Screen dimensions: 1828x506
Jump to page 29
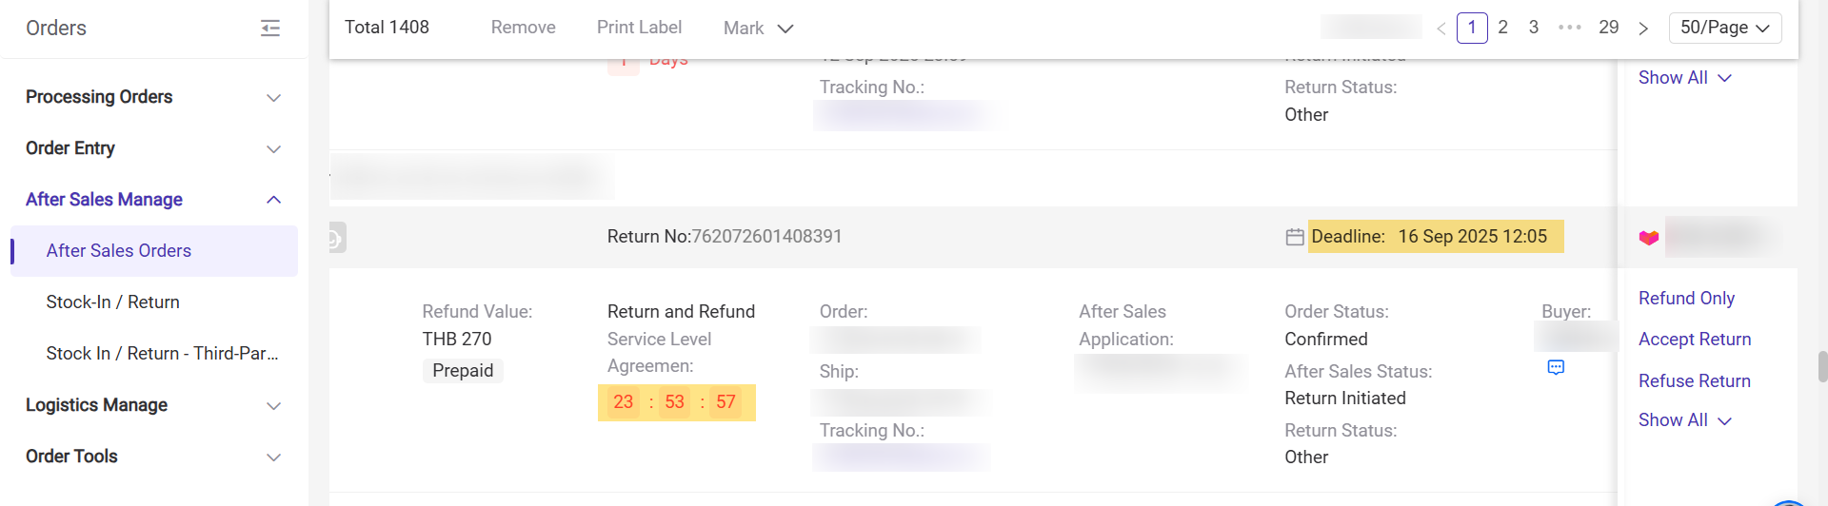pyautogui.click(x=1608, y=28)
